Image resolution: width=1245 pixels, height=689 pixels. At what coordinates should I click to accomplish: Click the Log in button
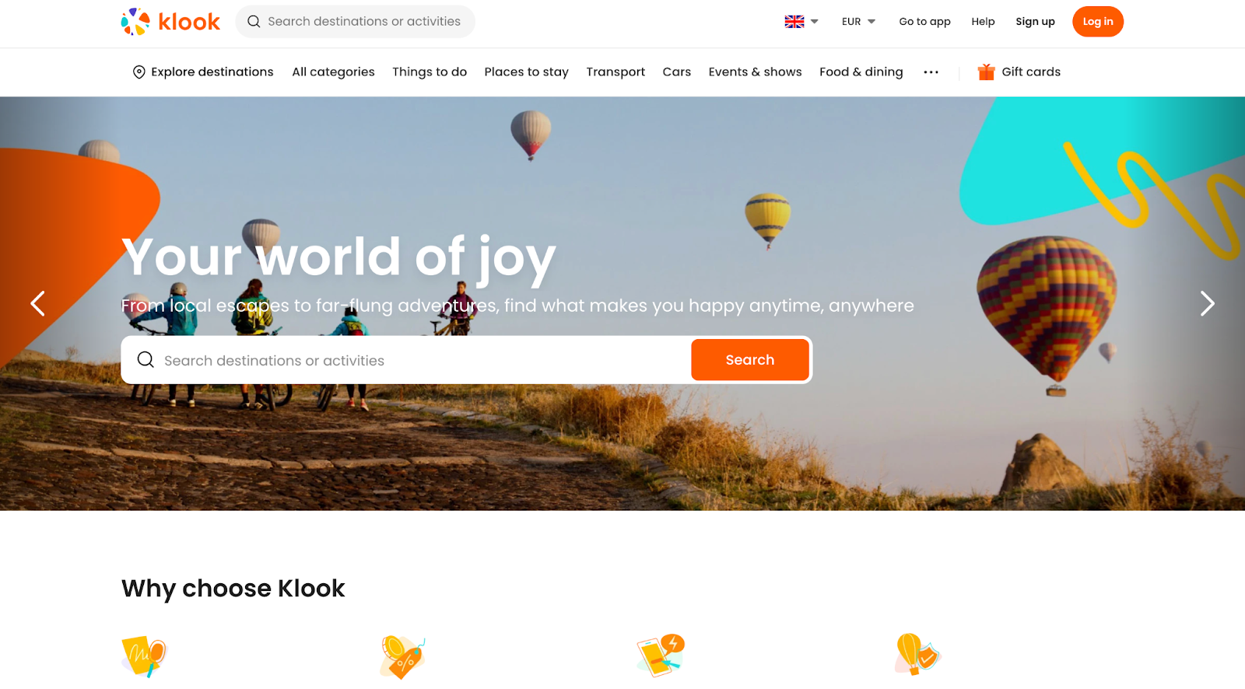pyautogui.click(x=1097, y=22)
